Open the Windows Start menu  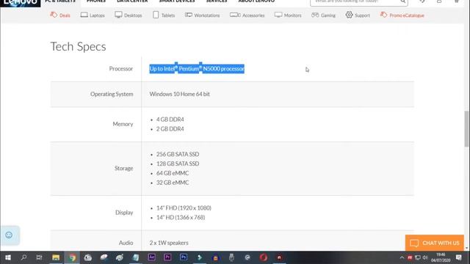(8, 257)
